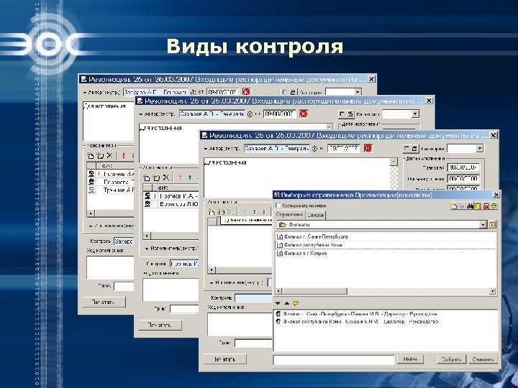Screen dimensions: 518x388
Task: Click the red K icon in the back Resolution window
Action: click(x=247, y=92)
